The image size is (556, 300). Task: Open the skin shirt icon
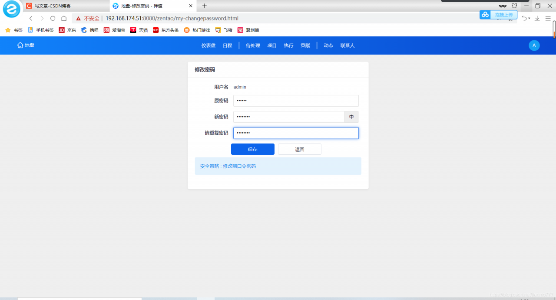click(514, 6)
